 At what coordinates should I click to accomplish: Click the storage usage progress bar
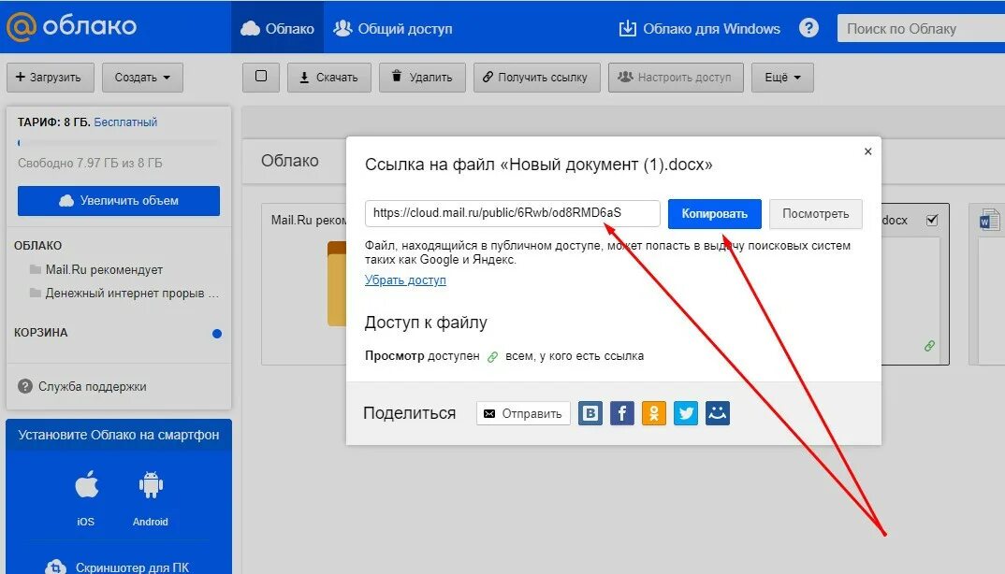(119, 143)
